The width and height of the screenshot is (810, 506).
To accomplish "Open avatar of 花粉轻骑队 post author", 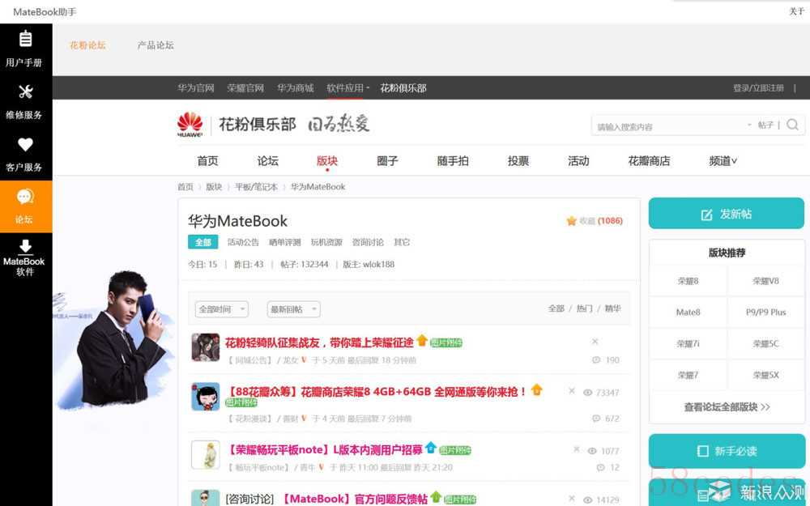I will (206, 347).
